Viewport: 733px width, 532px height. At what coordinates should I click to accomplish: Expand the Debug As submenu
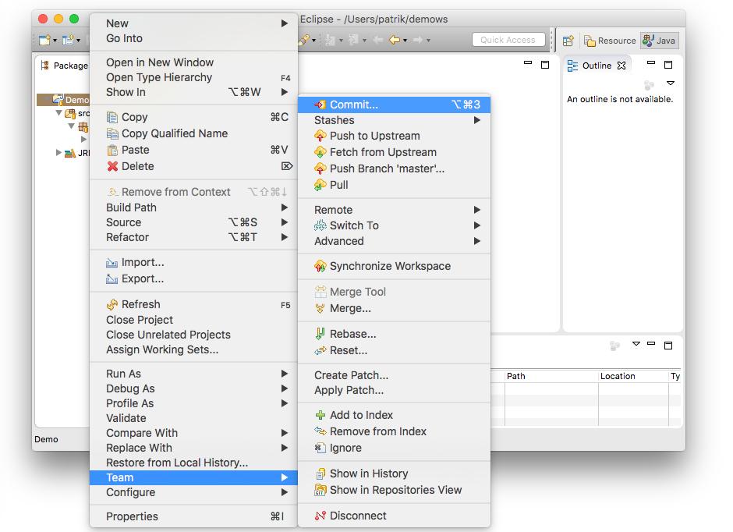[x=193, y=389]
